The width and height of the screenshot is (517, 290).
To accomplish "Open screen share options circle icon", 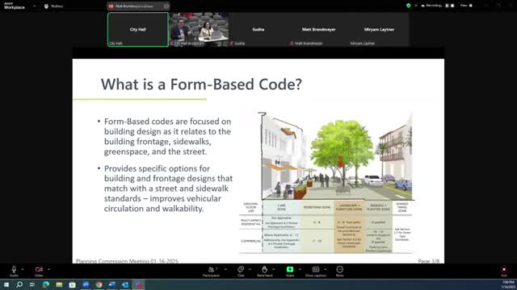I will [166, 6].
